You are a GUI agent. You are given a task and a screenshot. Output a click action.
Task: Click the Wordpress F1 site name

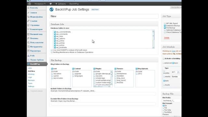click(x=40, y=4)
